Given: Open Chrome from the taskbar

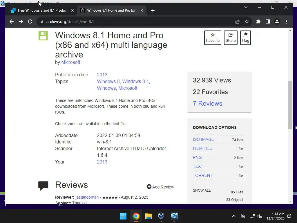Looking at the screenshot, I should (x=136, y=216).
